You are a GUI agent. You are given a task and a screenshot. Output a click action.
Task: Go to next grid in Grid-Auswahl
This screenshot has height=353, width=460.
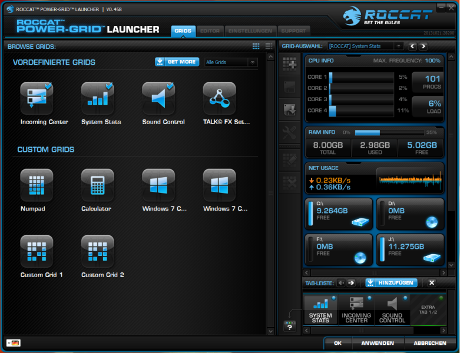(423, 46)
